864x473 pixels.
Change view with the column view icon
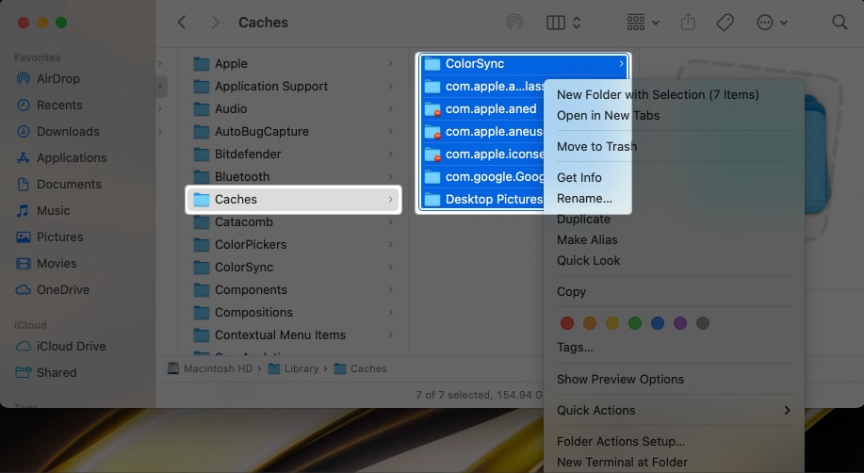[x=556, y=22]
